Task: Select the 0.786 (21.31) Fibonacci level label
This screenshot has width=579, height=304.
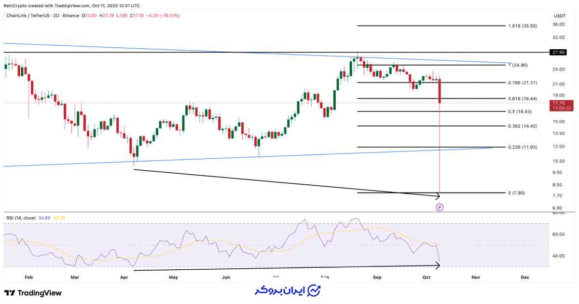Action: point(523,83)
